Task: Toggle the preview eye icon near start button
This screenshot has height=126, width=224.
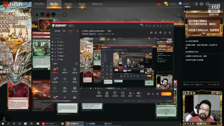Action: pos(153,94)
